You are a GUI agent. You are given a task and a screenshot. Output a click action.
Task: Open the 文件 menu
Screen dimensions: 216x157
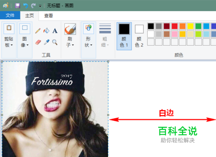pyautogui.click(x=10, y=15)
